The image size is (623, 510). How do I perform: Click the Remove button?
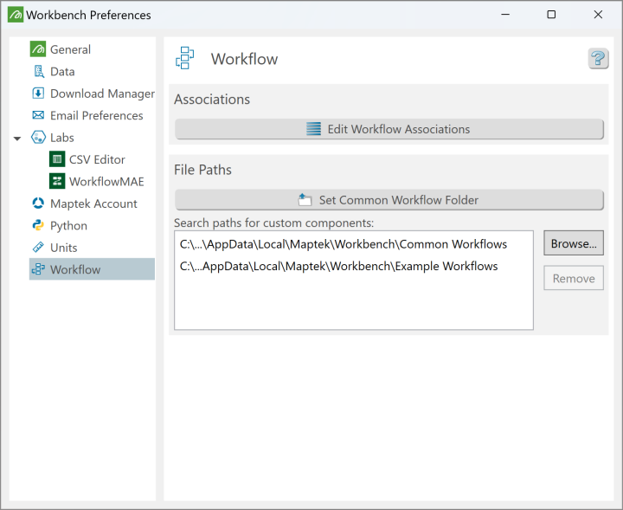click(x=573, y=278)
